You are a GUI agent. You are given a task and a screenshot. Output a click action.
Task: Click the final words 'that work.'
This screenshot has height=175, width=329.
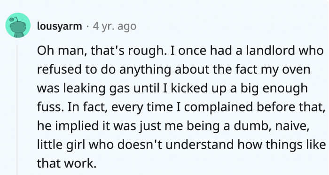tap(67, 163)
